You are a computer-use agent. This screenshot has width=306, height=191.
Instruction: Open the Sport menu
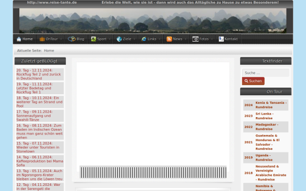coord(100,39)
